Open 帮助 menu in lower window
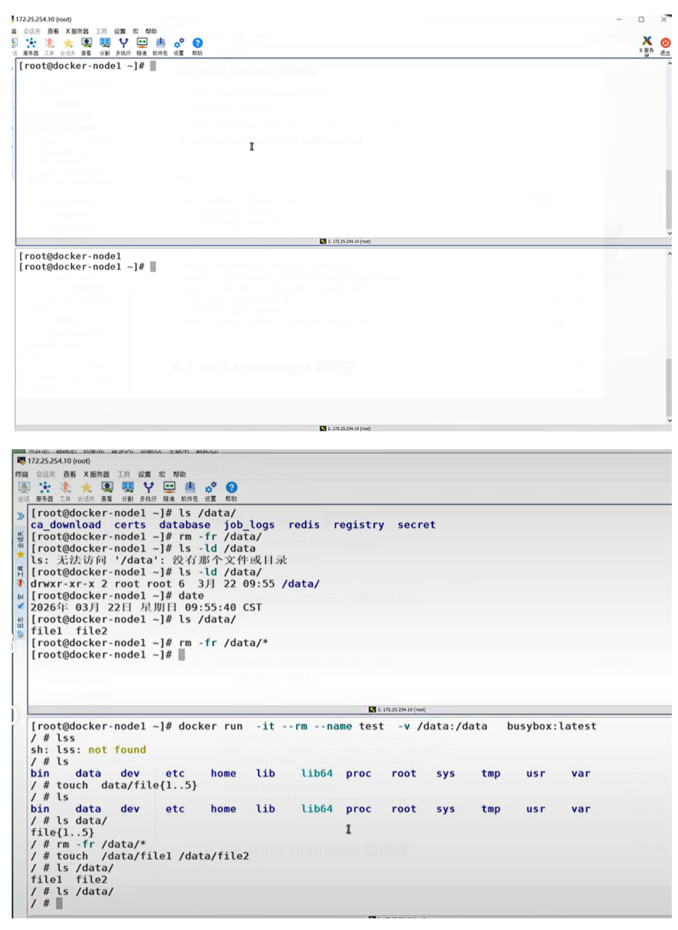 [x=179, y=474]
